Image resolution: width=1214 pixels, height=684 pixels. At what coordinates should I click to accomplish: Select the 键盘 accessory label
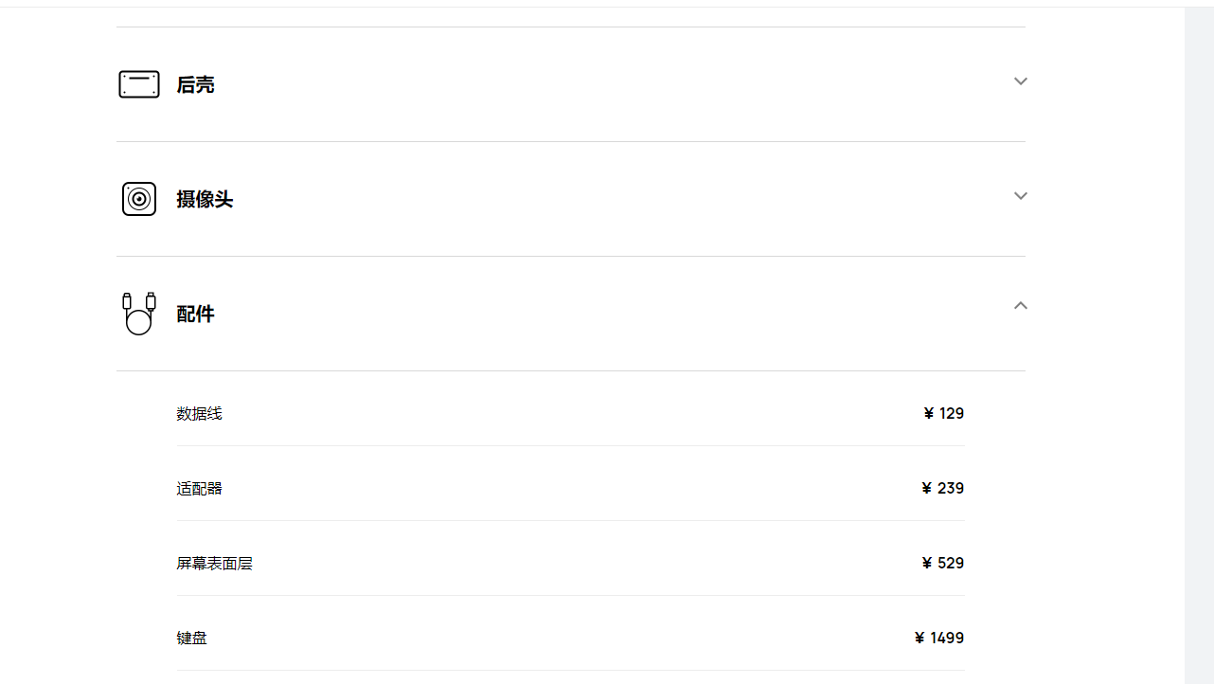point(191,639)
